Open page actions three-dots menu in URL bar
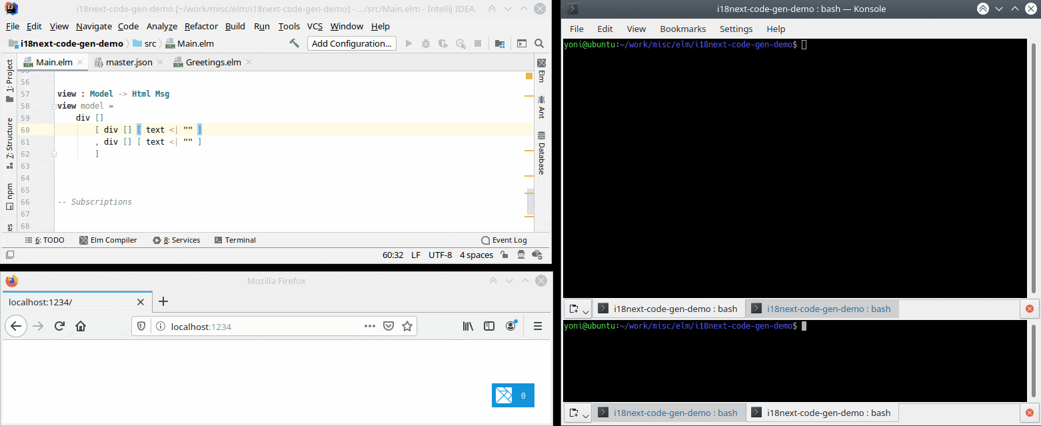 pyautogui.click(x=370, y=326)
